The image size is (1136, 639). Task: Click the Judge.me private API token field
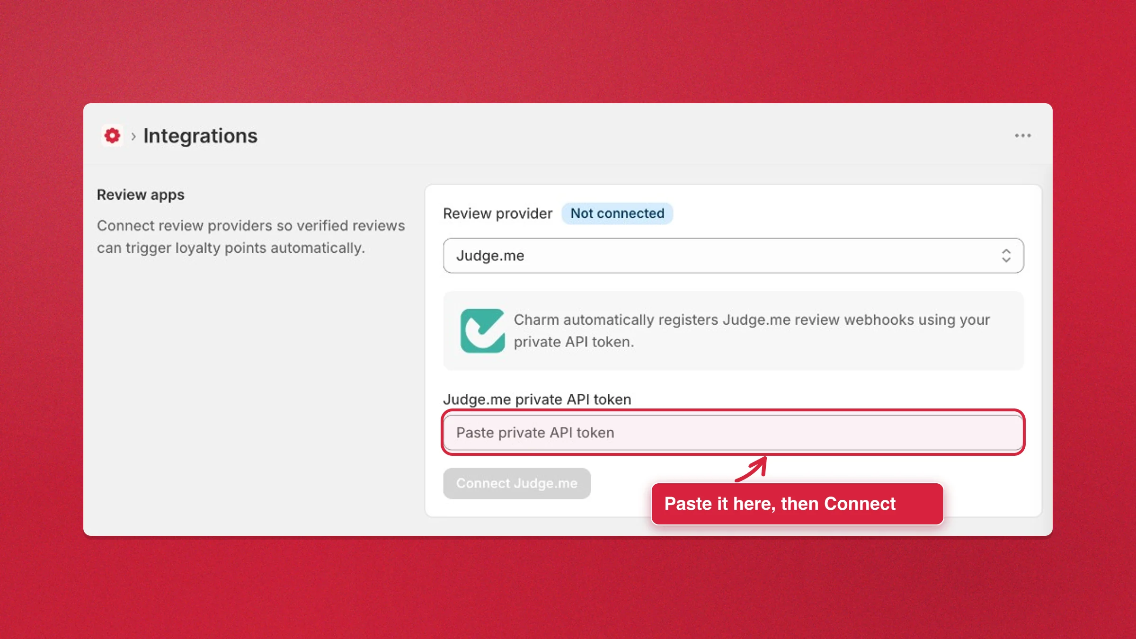pos(733,433)
